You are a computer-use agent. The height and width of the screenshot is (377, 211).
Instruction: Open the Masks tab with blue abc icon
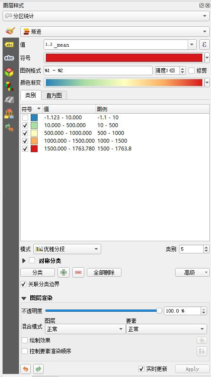[x=9, y=58]
